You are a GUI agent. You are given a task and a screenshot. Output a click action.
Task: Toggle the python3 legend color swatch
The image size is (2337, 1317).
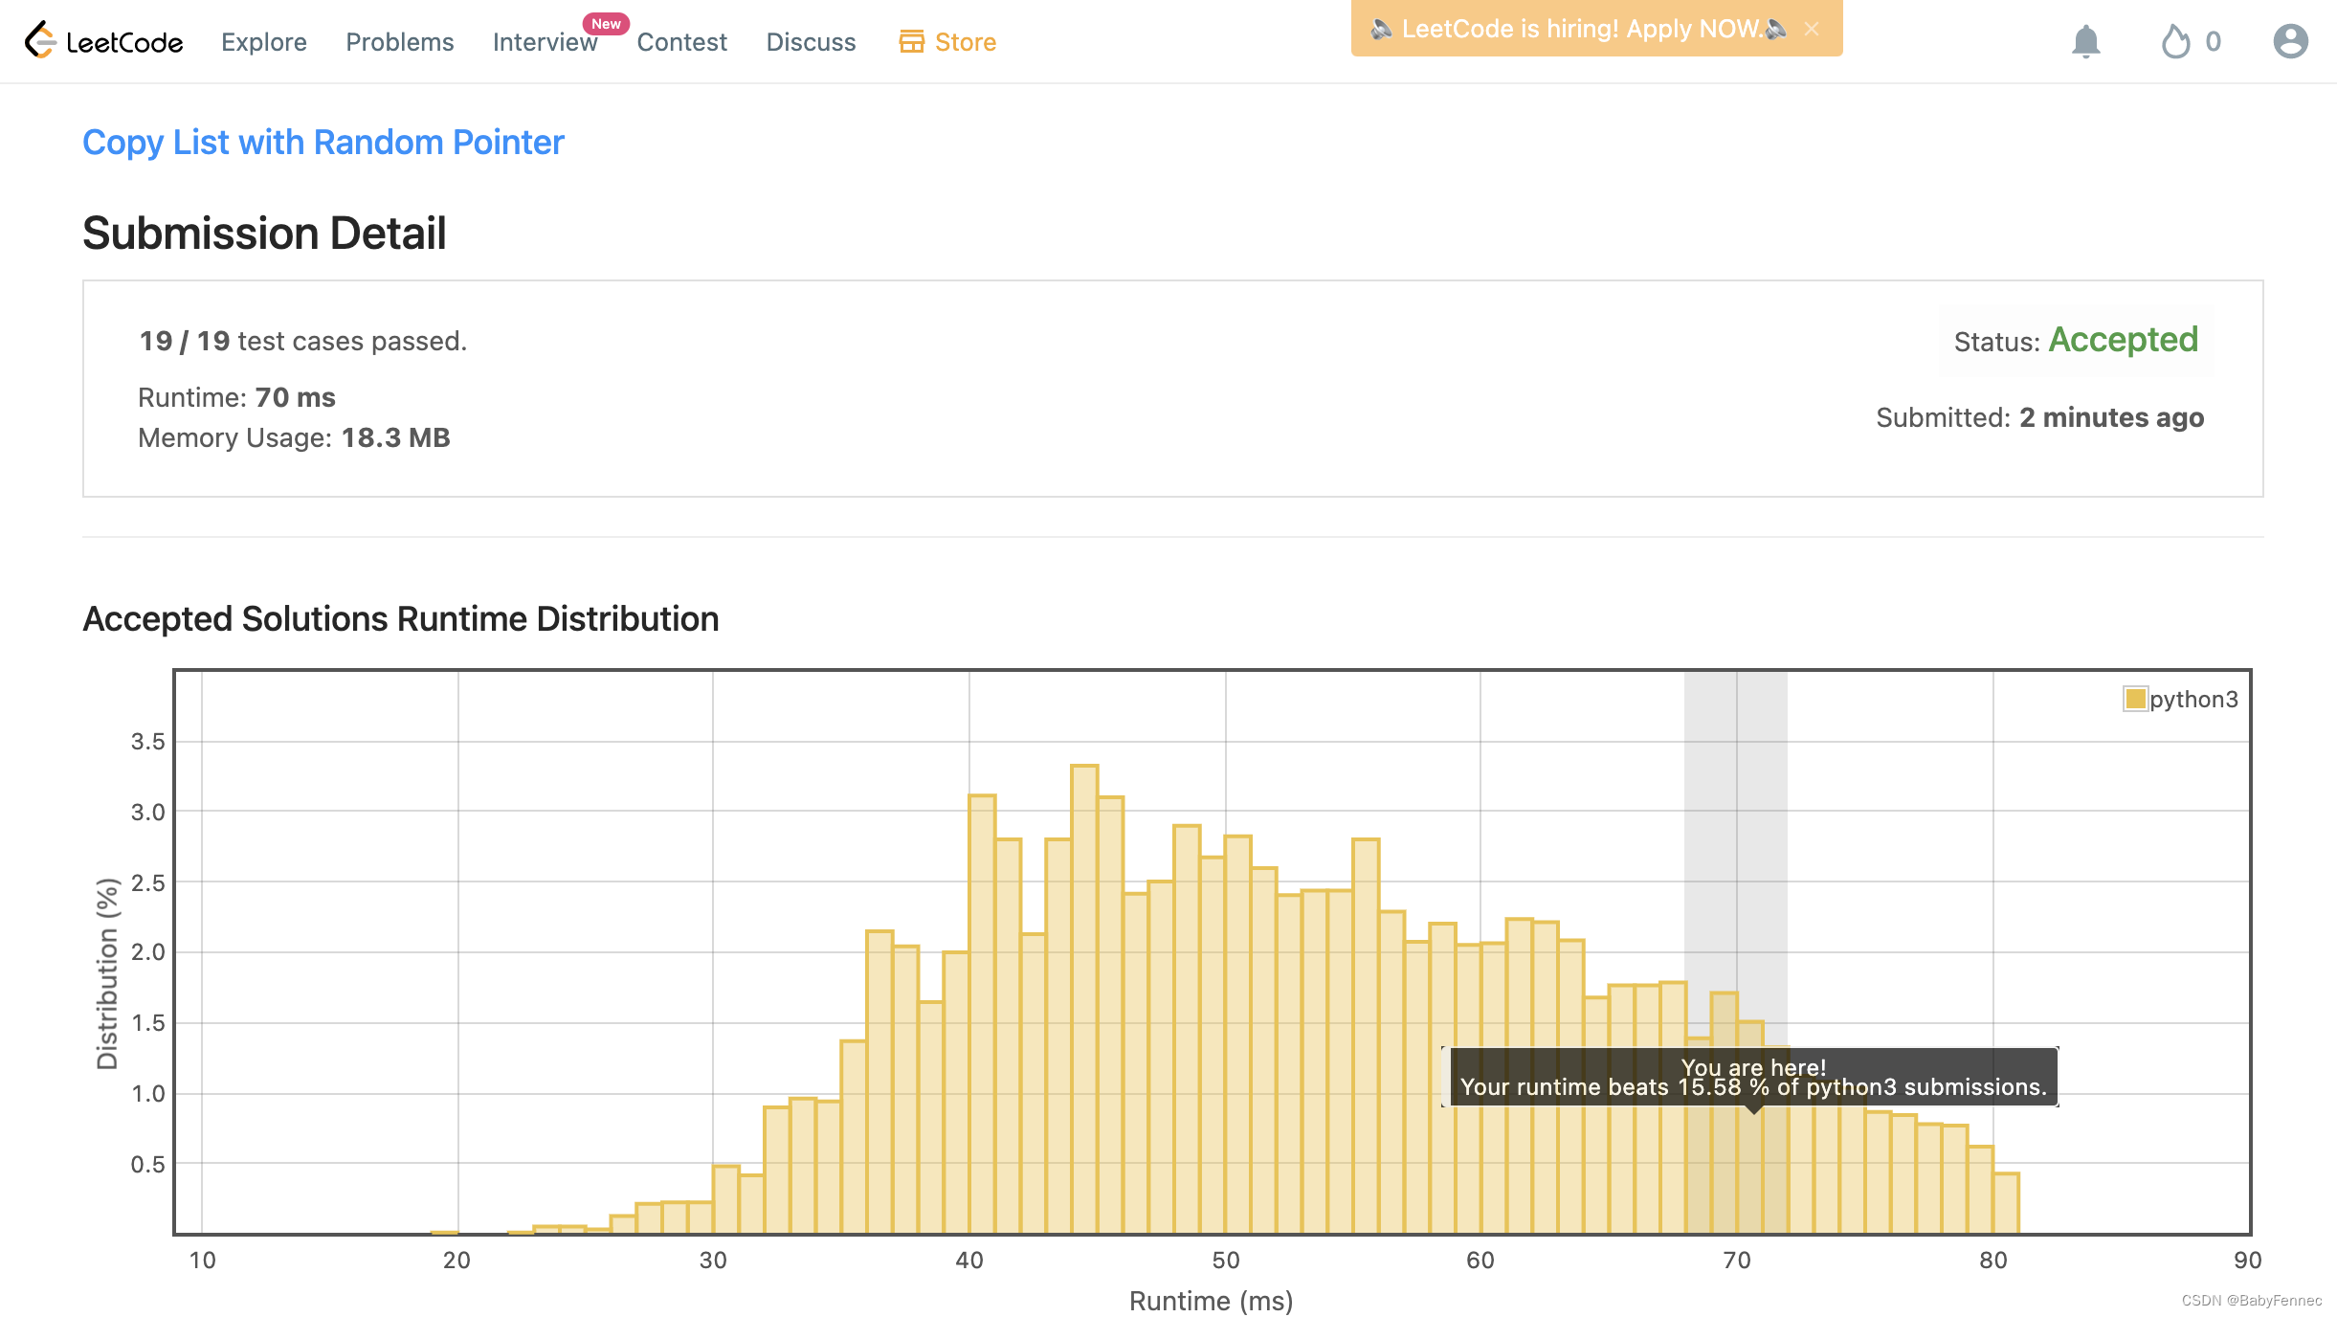coord(2134,699)
